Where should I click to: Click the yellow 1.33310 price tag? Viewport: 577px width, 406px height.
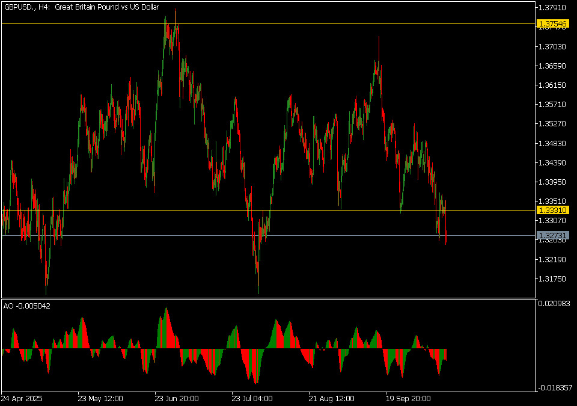tap(552, 210)
